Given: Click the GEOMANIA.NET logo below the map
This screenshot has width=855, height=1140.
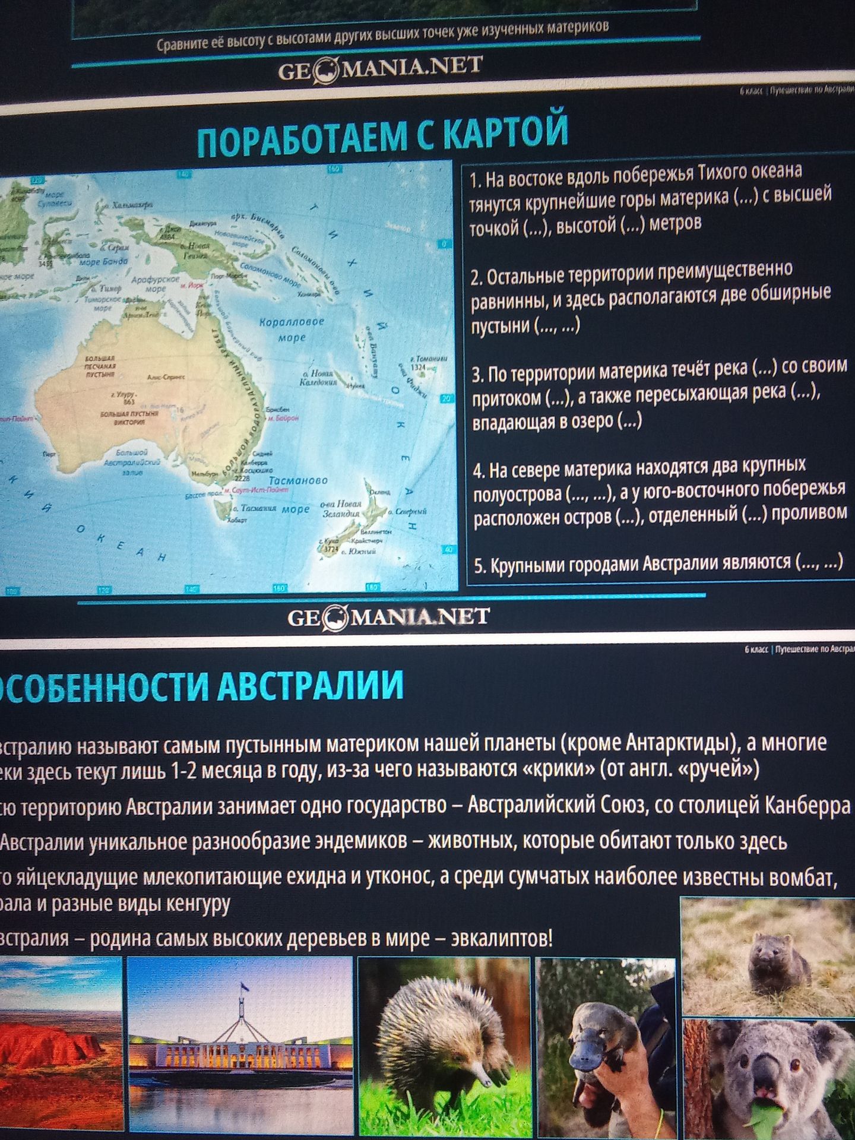Looking at the screenshot, I should [389, 617].
